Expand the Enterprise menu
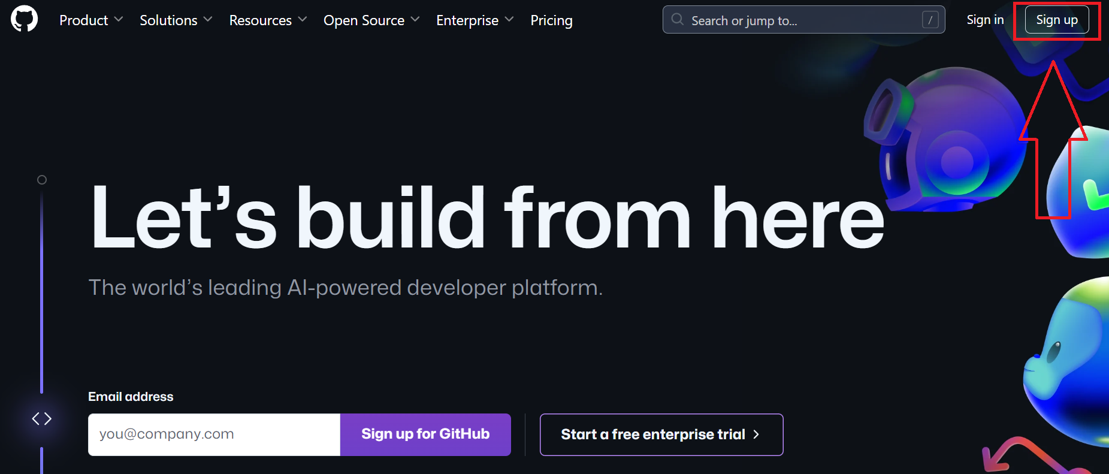Image resolution: width=1109 pixels, height=474 pixels. (x=475, y=20)
